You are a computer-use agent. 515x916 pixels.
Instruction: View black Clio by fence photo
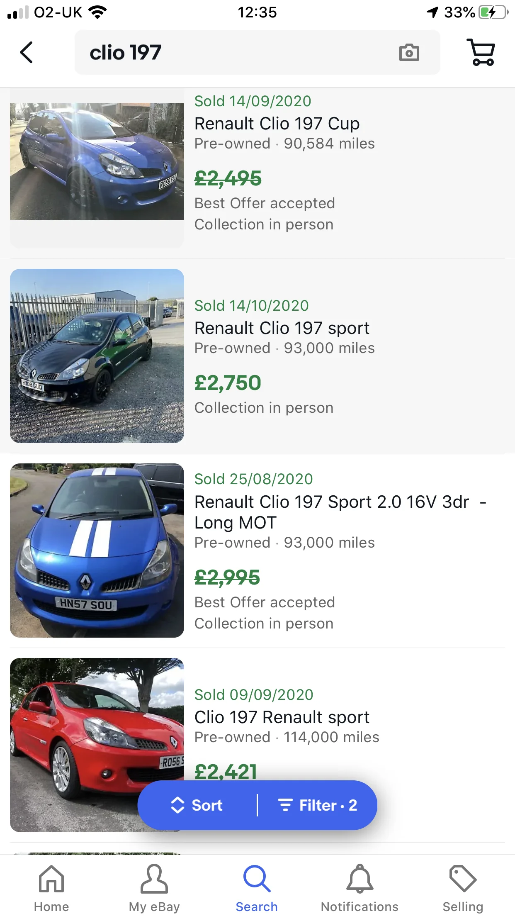(97, 356)
